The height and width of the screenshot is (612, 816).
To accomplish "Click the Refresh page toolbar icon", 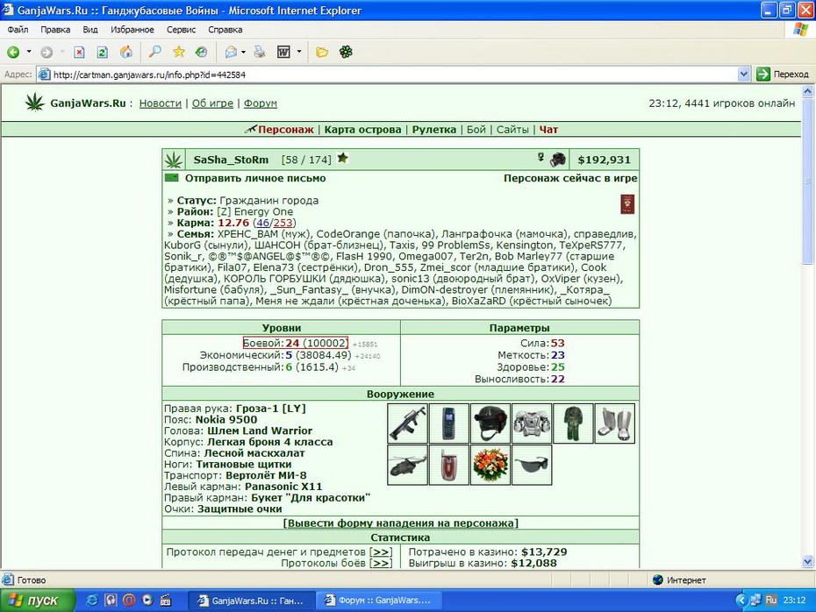I will pyautogui.click(x=103, y=52).
